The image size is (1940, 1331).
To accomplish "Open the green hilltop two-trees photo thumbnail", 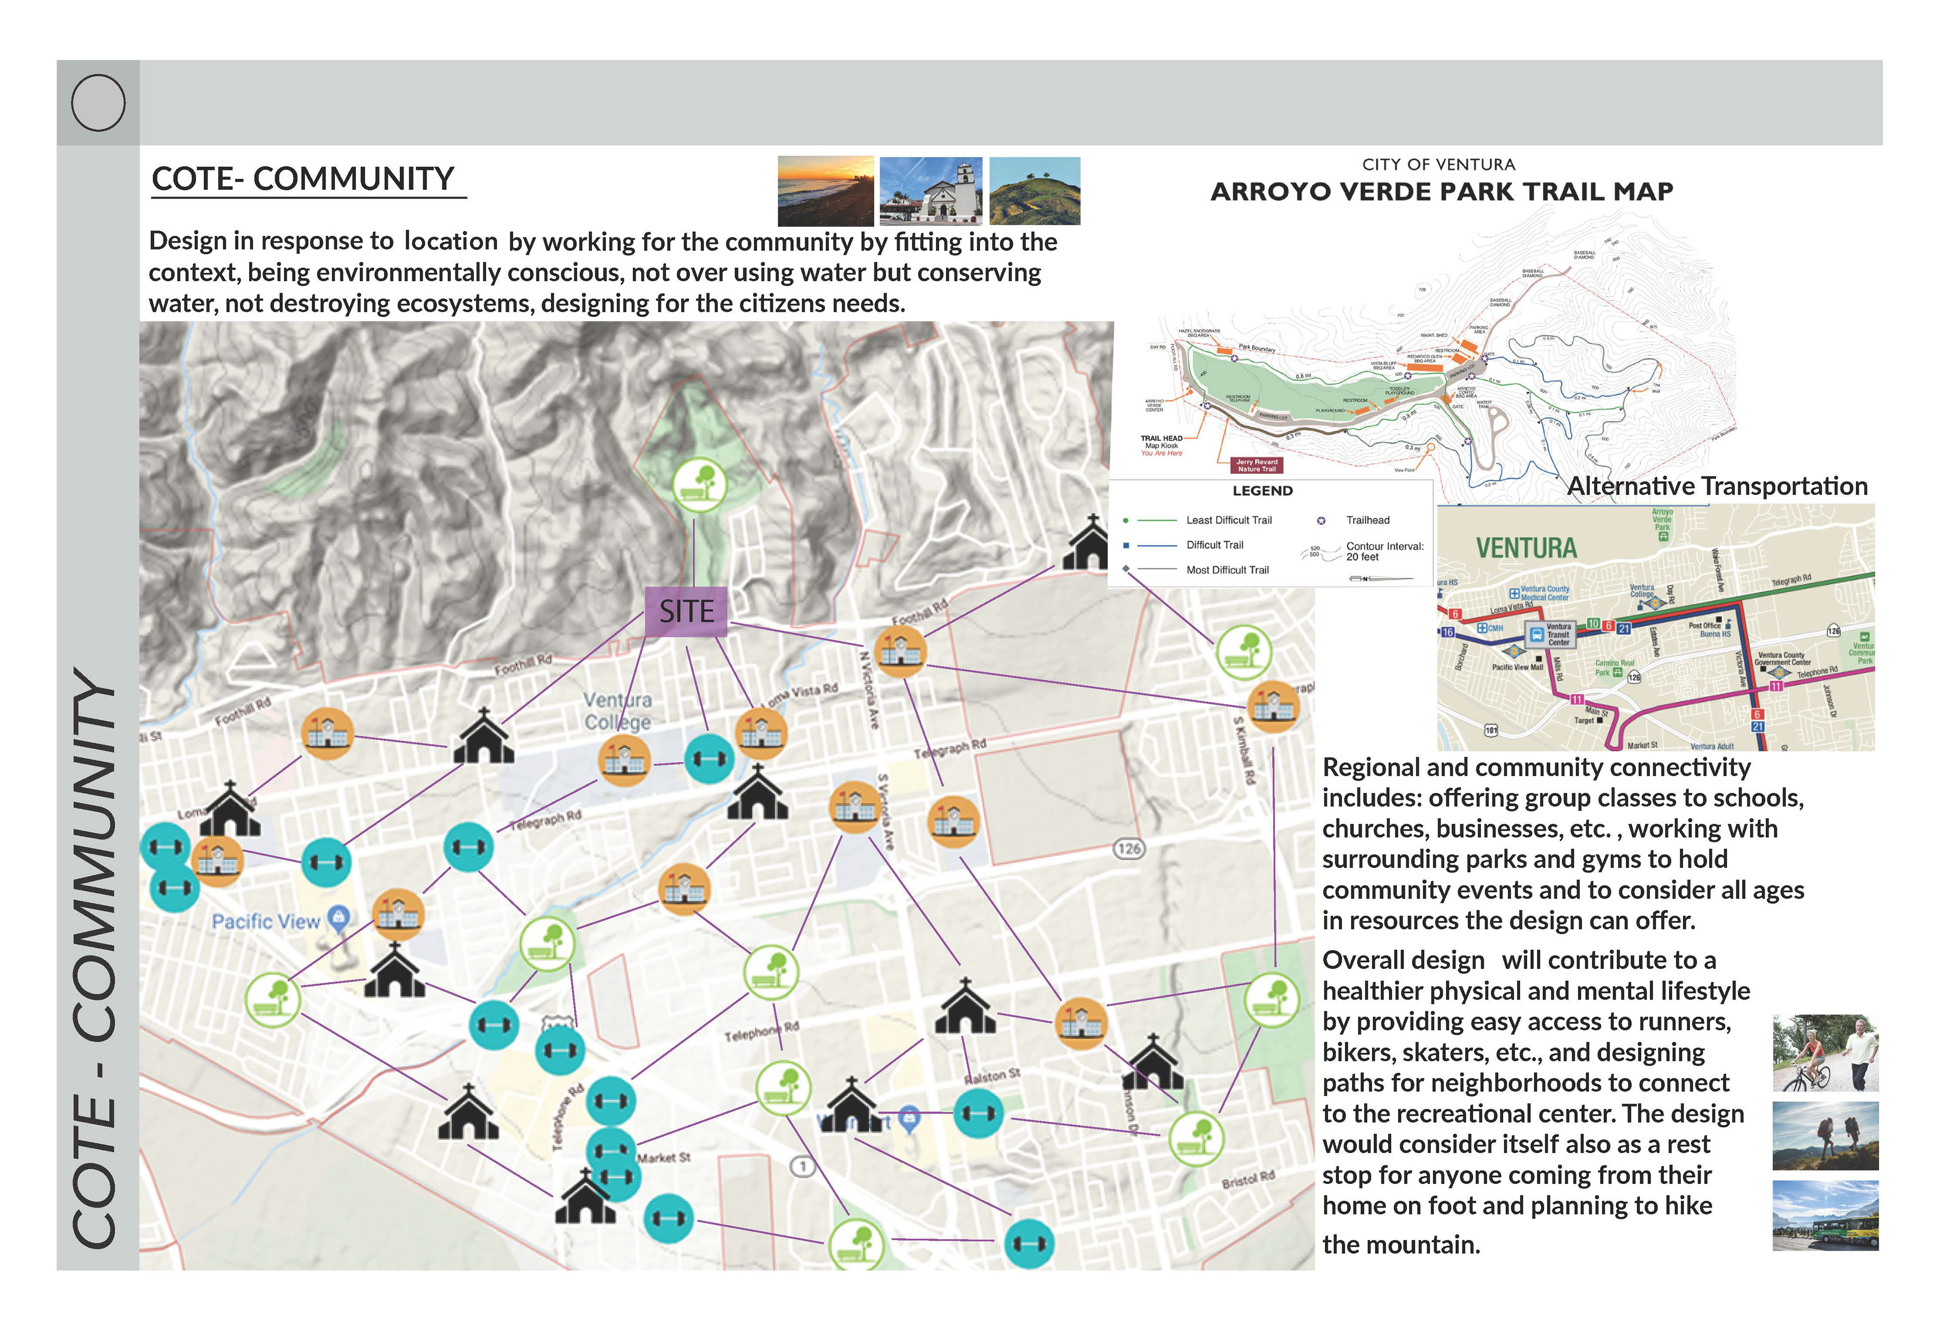I will pyautogui.click(x=1034, y=191).
